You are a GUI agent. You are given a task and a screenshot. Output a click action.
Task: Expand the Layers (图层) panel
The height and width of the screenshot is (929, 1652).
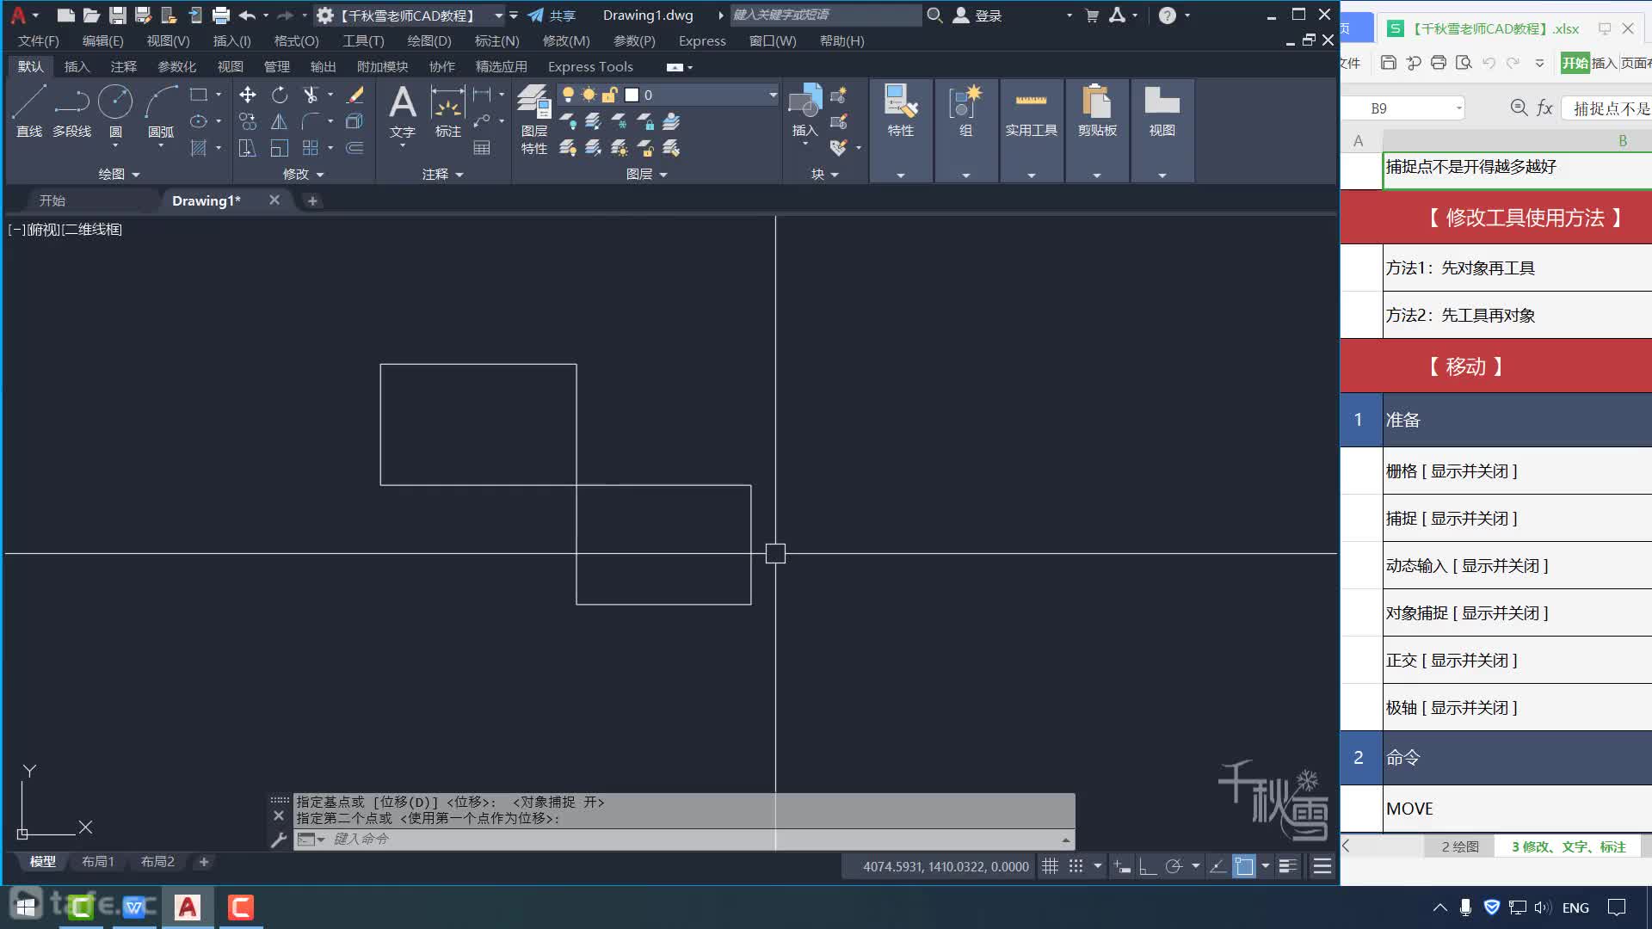point(647,174)
